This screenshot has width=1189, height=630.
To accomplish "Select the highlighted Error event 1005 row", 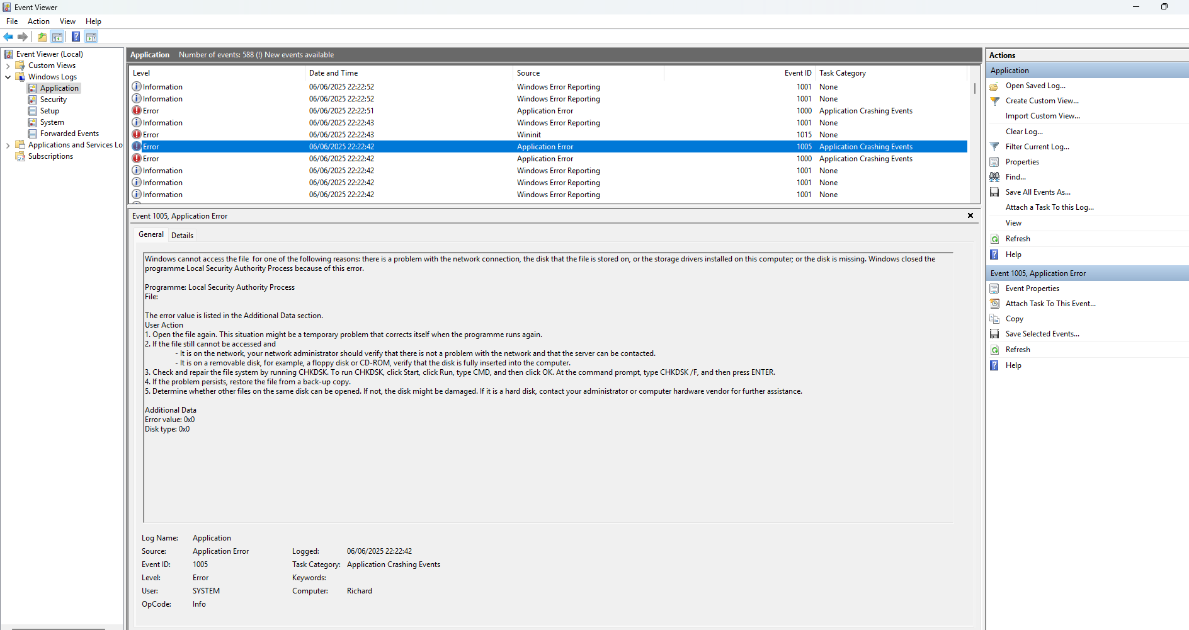I will coord(548,147).
